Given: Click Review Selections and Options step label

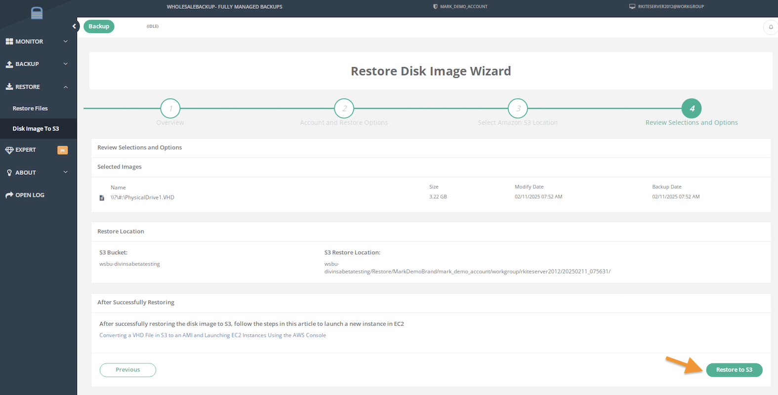Looking at the screenshot, I should click(692, 122).
